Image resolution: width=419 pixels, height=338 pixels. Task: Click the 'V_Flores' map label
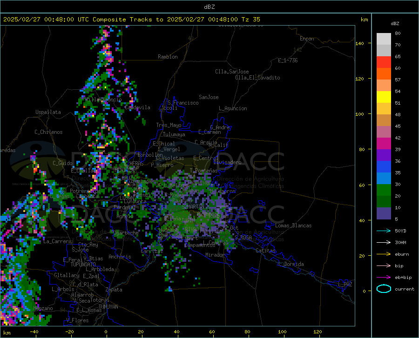pyautogui.click(x=77, y=320)
